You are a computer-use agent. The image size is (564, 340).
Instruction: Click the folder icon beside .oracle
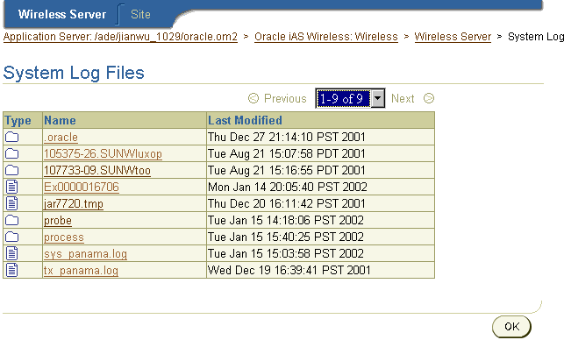(x=12, y=137)
